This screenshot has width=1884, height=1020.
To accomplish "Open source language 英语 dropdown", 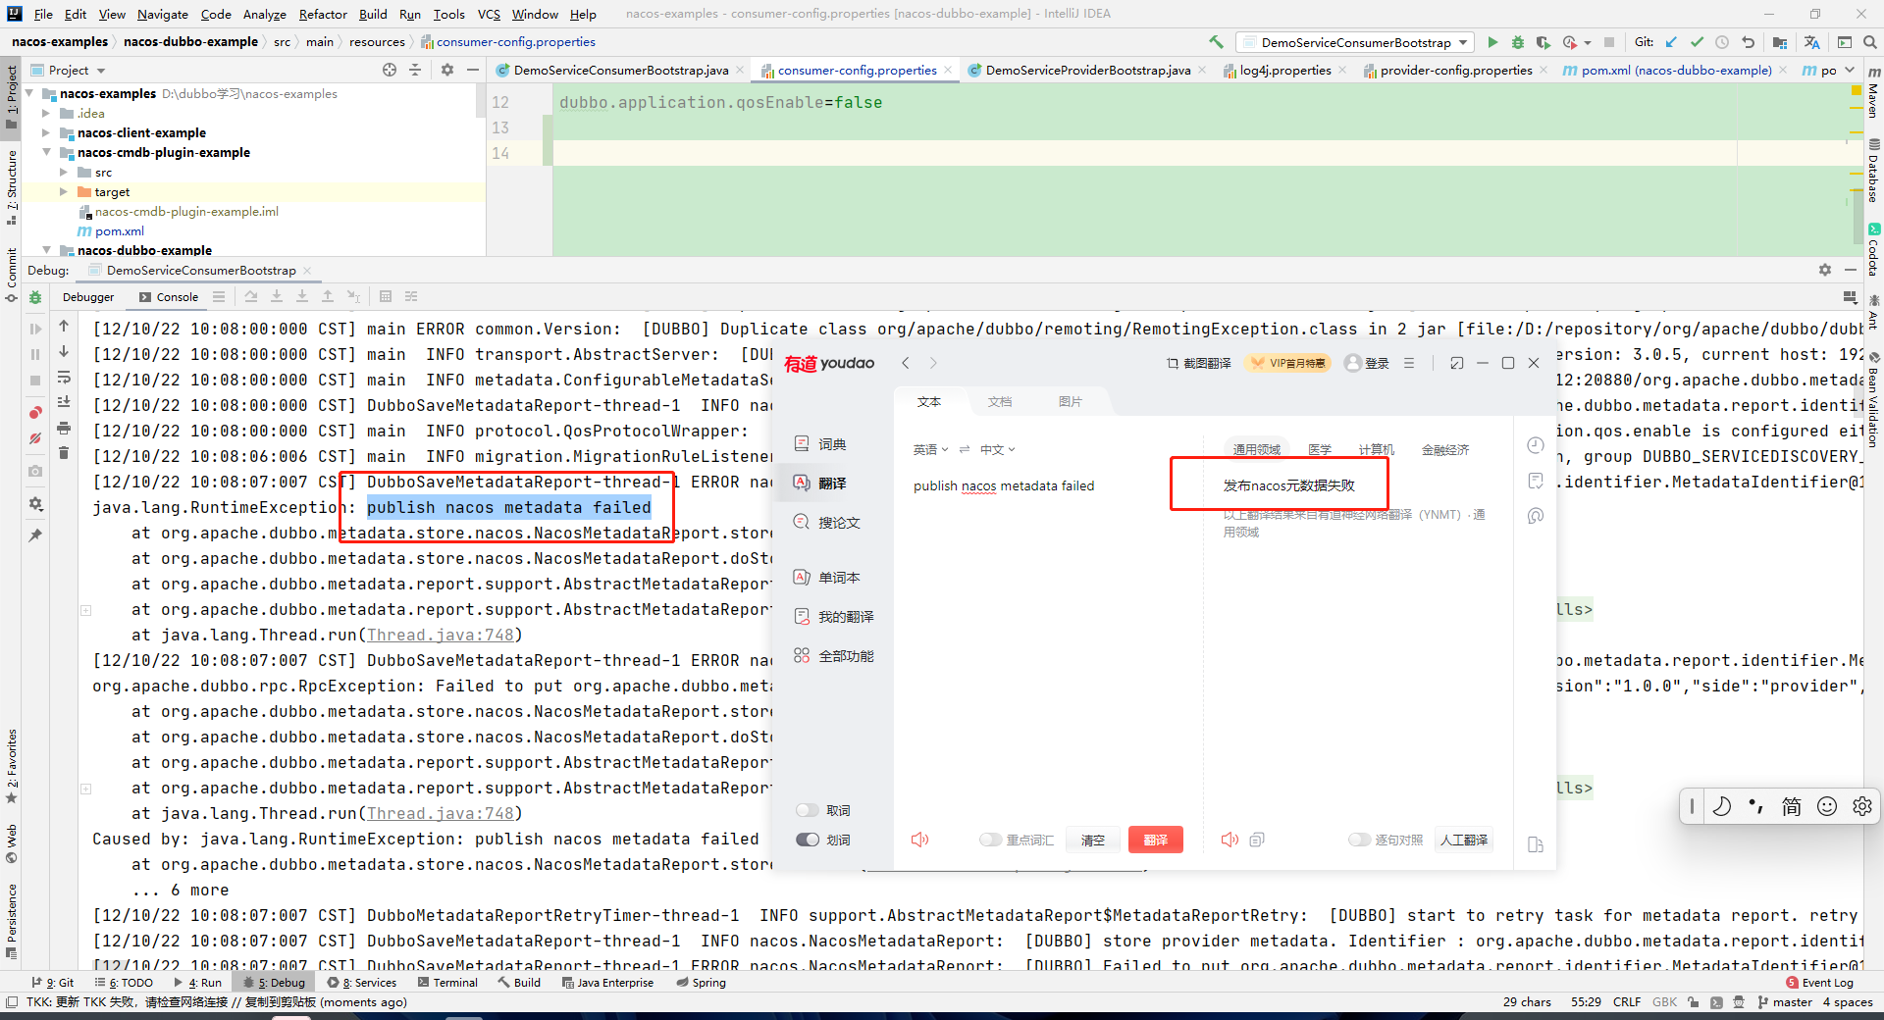I will pos(930,449).
